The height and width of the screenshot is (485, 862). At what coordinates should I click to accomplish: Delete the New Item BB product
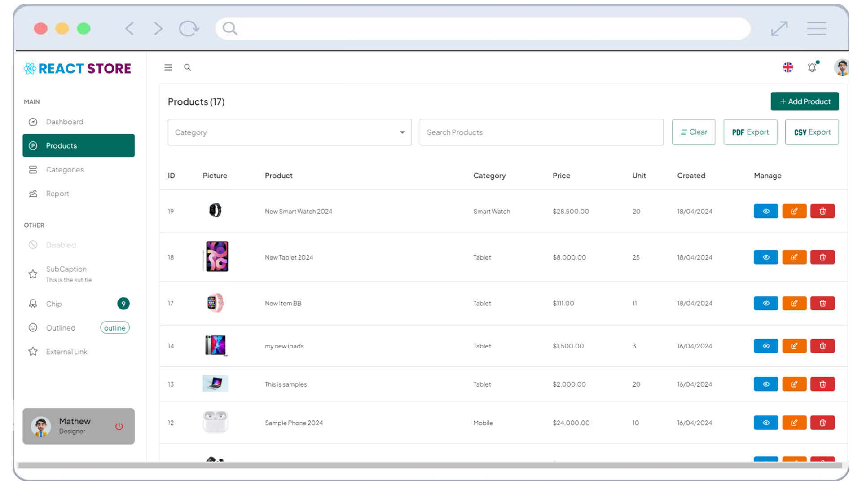coord(822,303)
